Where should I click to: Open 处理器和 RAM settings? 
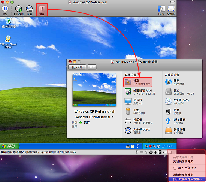pos(140,92)
